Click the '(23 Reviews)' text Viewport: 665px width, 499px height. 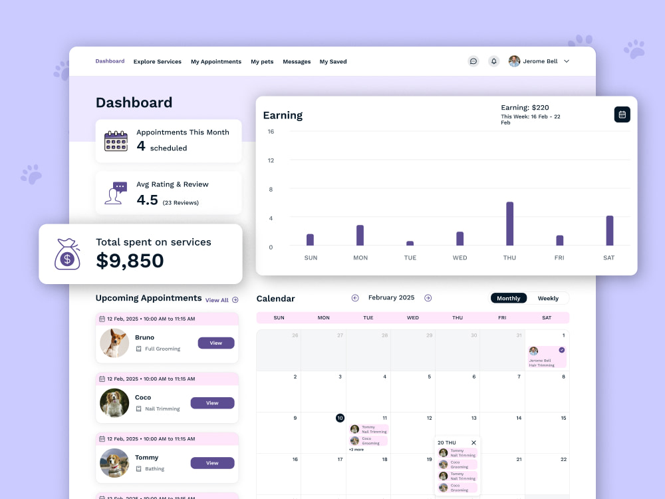tap(181, 203)
